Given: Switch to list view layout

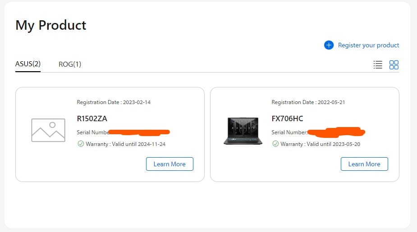Looking at the screenshot, I should click(378, 65).
